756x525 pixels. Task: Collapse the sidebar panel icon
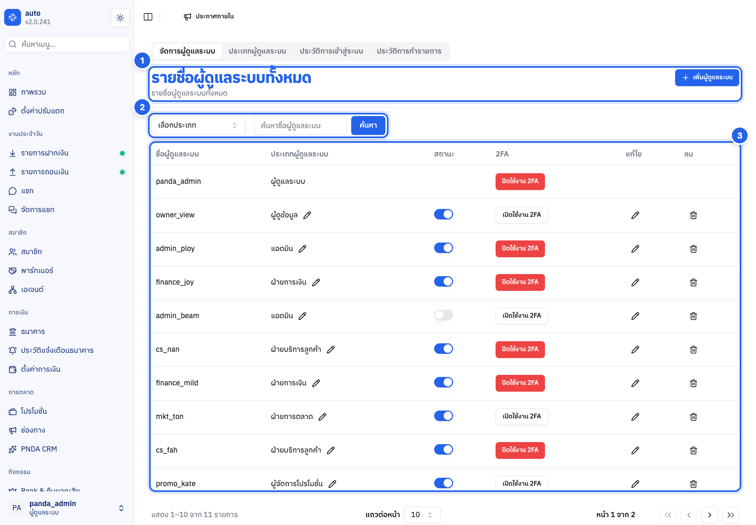click(x=148, y=17)
